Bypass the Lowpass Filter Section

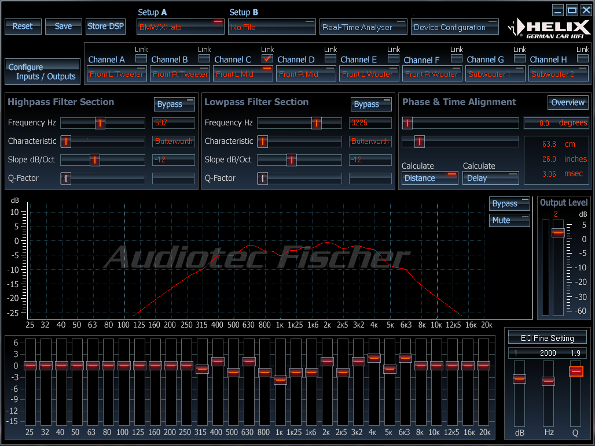pos(371,104)
